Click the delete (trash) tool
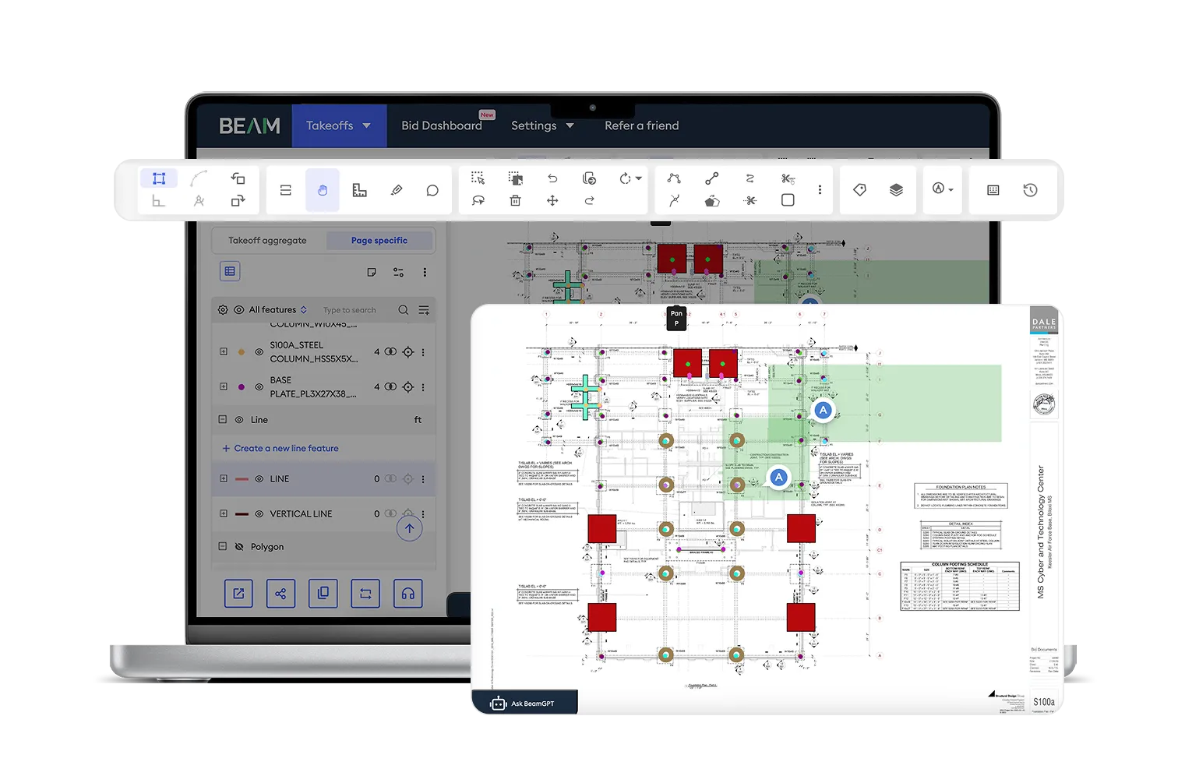This screenshot has height=776, width=1178. coord(515,201)
